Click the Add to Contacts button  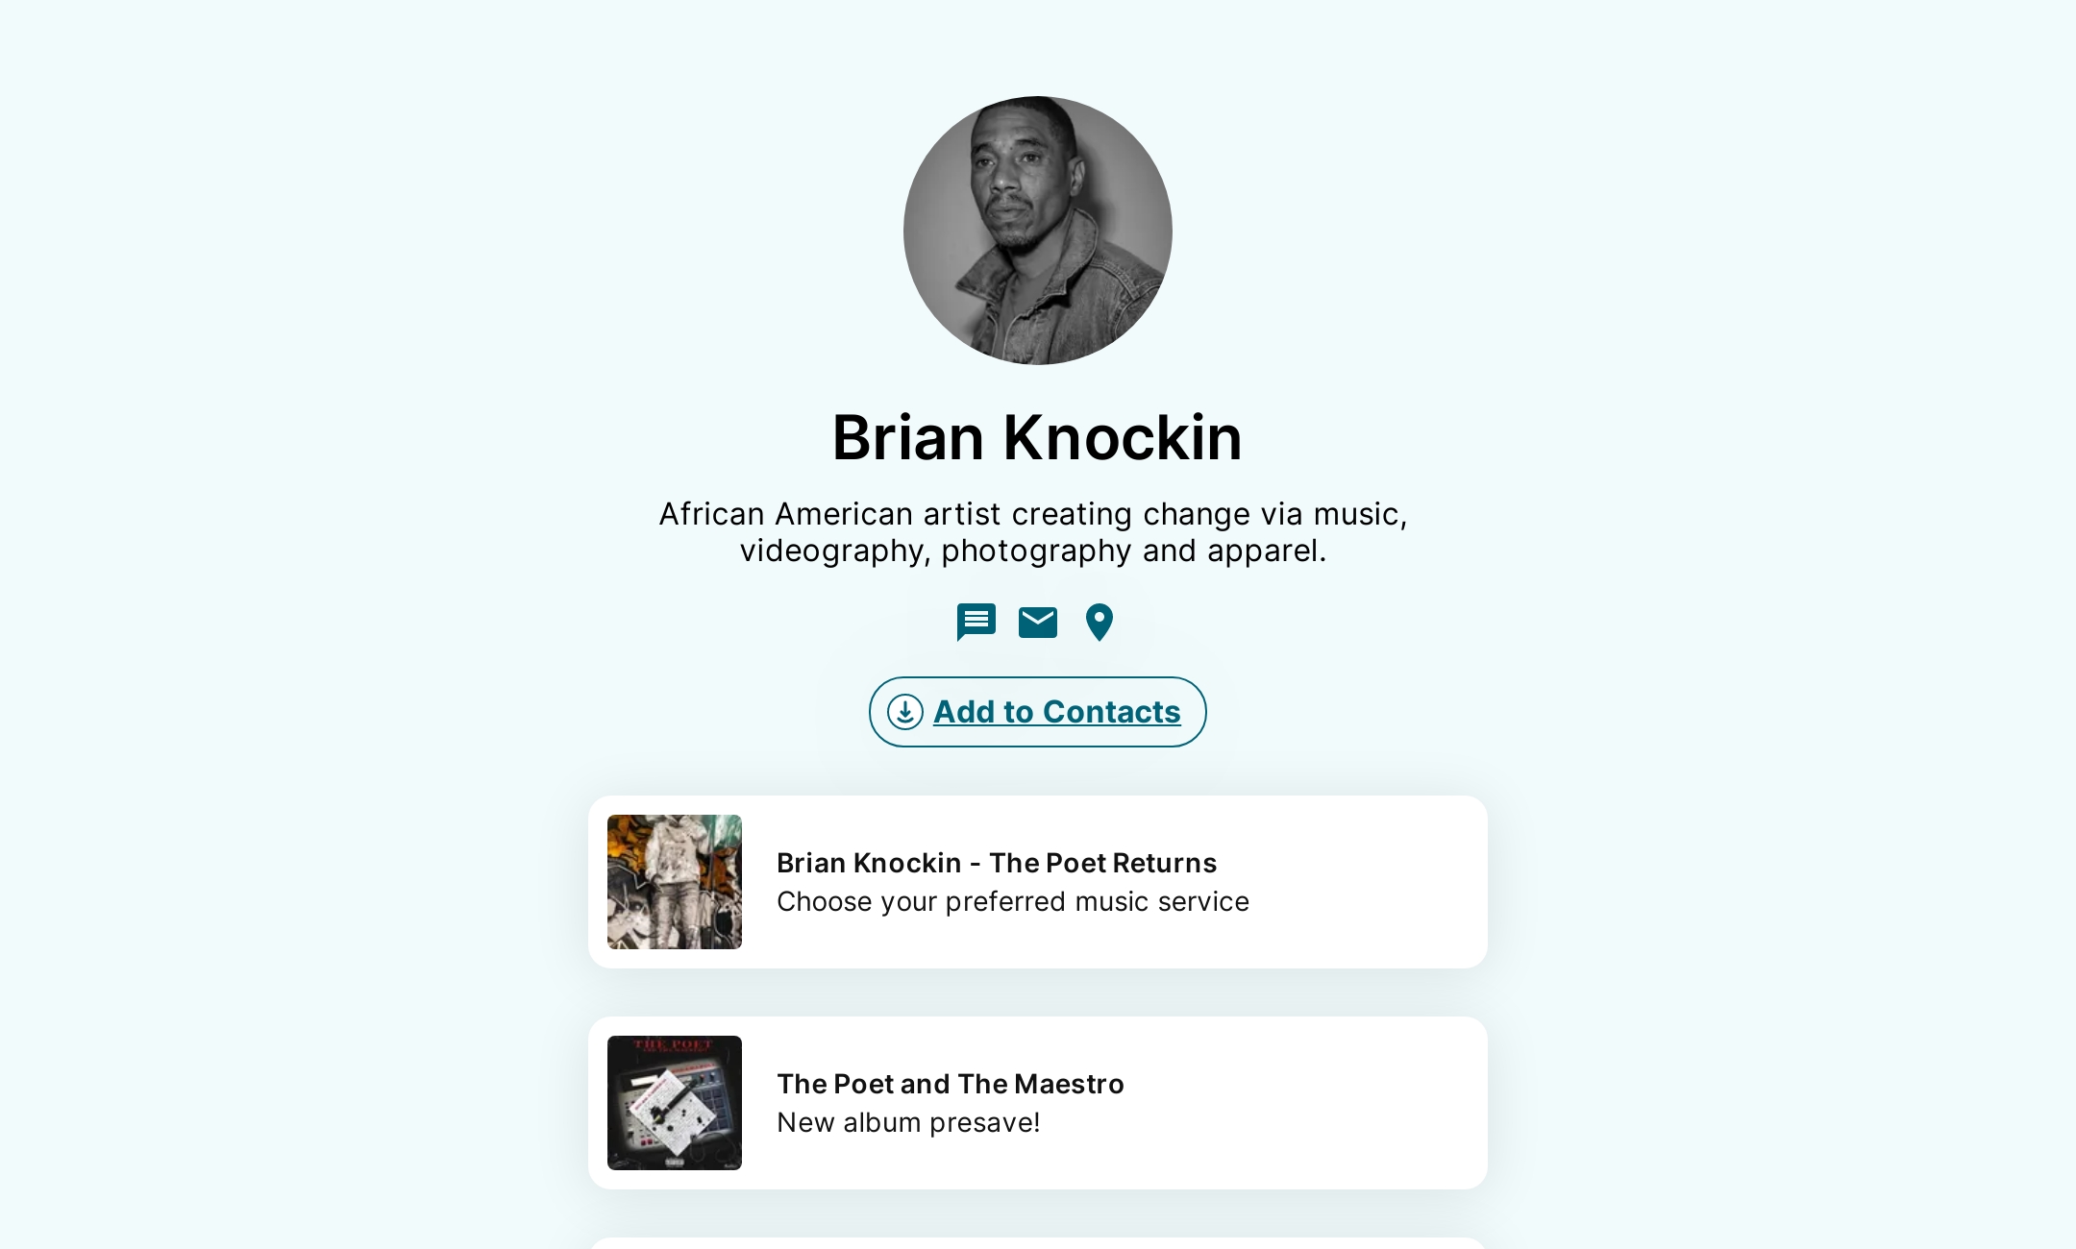1037,712
